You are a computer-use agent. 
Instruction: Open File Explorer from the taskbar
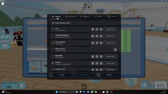(96, 92)
